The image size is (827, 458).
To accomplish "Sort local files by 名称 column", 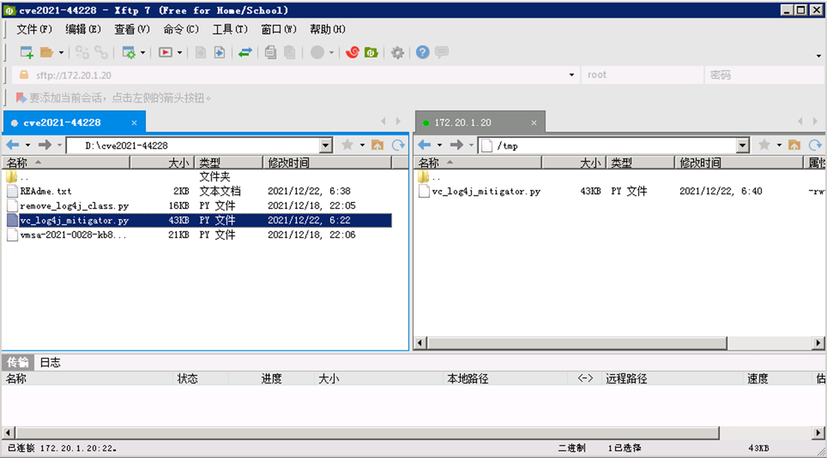I will coord(66,163).
